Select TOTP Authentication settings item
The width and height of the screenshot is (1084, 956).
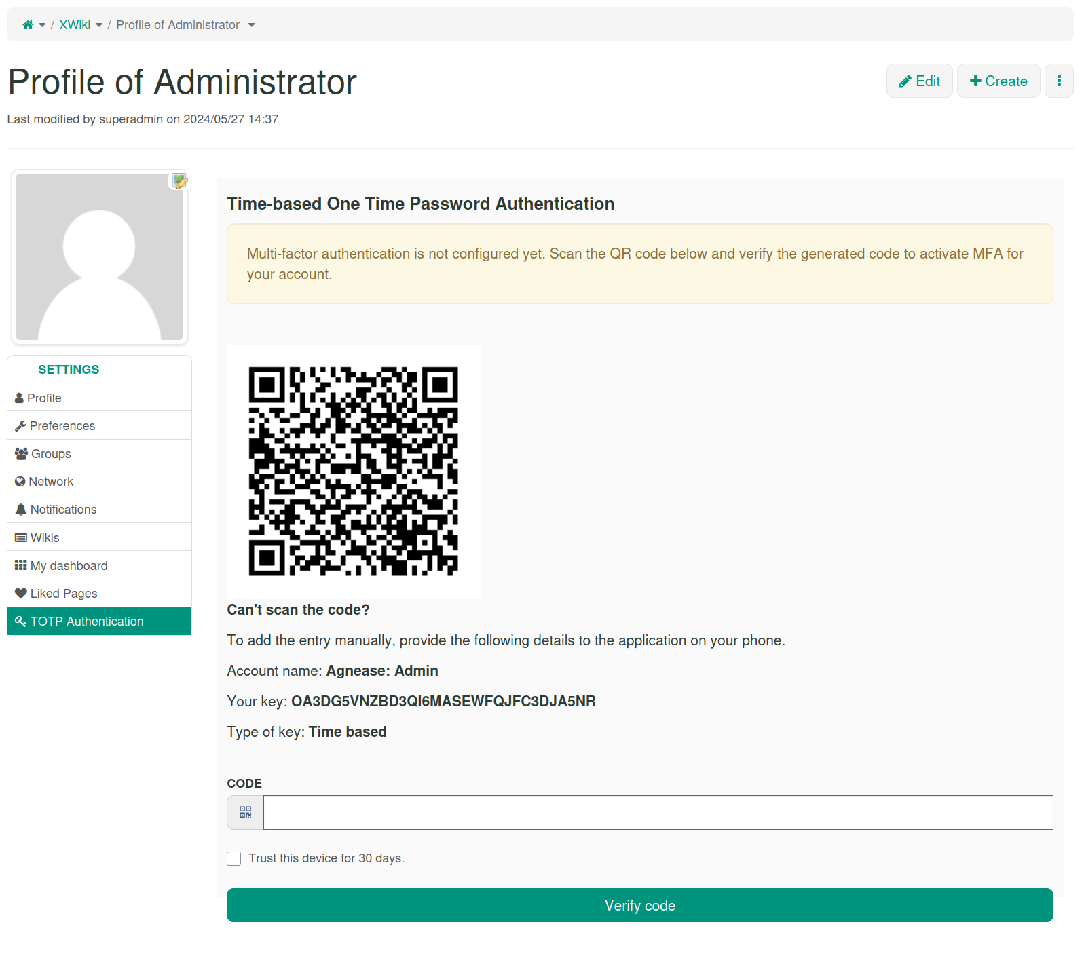99,621
